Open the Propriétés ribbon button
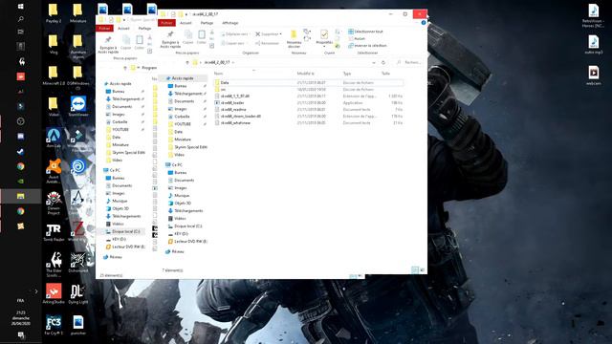This screenshot has height=344, width=612. [x=324, y=38]
